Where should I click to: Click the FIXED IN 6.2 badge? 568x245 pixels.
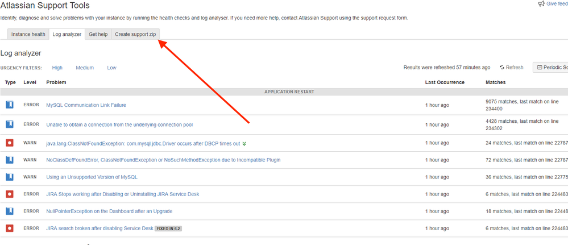tap(168, 229)
